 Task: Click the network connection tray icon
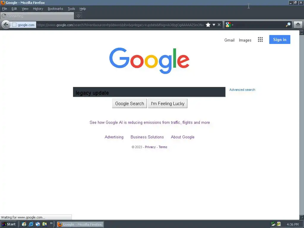[x=273, y=224]
